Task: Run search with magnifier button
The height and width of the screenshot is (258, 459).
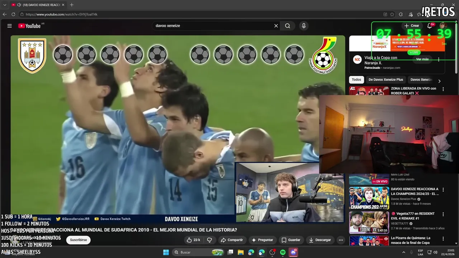Action: coord(288,26)
